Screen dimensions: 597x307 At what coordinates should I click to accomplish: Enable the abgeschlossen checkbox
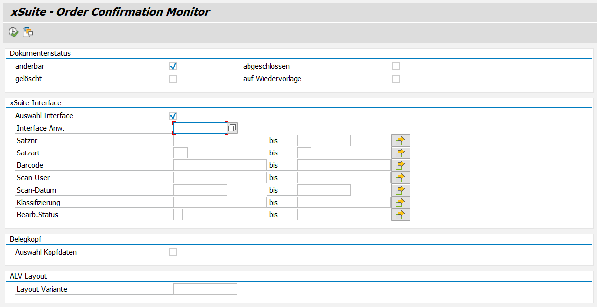coord(396,66)
